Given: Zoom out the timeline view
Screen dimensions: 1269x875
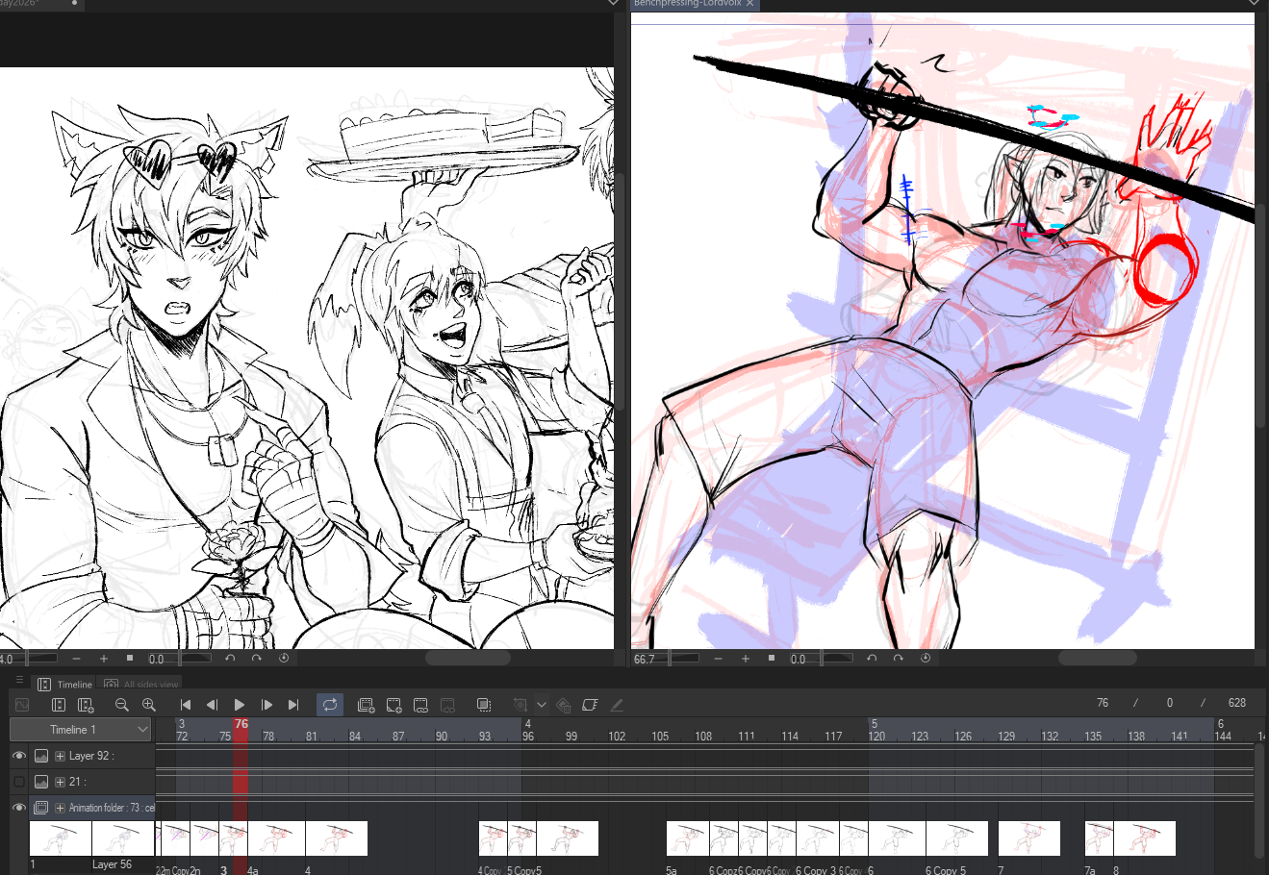Looking at the screenshot, I should pyautogui.click(x=121, y=705).
